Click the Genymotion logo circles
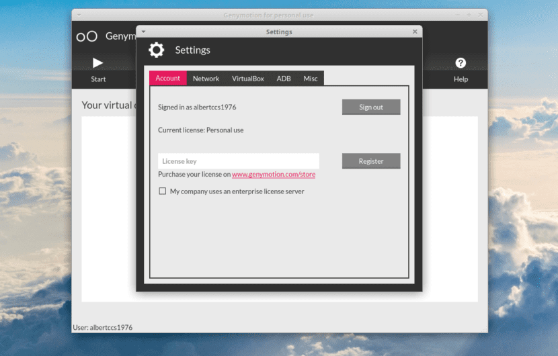Viewport: 558px width, 356px height. (x=87, y=36)
